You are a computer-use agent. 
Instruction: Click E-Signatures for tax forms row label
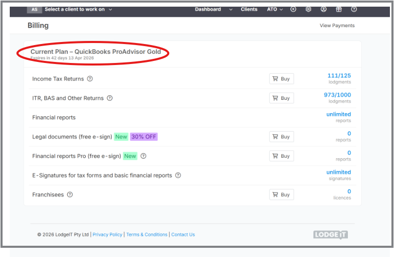coord(102,176)
